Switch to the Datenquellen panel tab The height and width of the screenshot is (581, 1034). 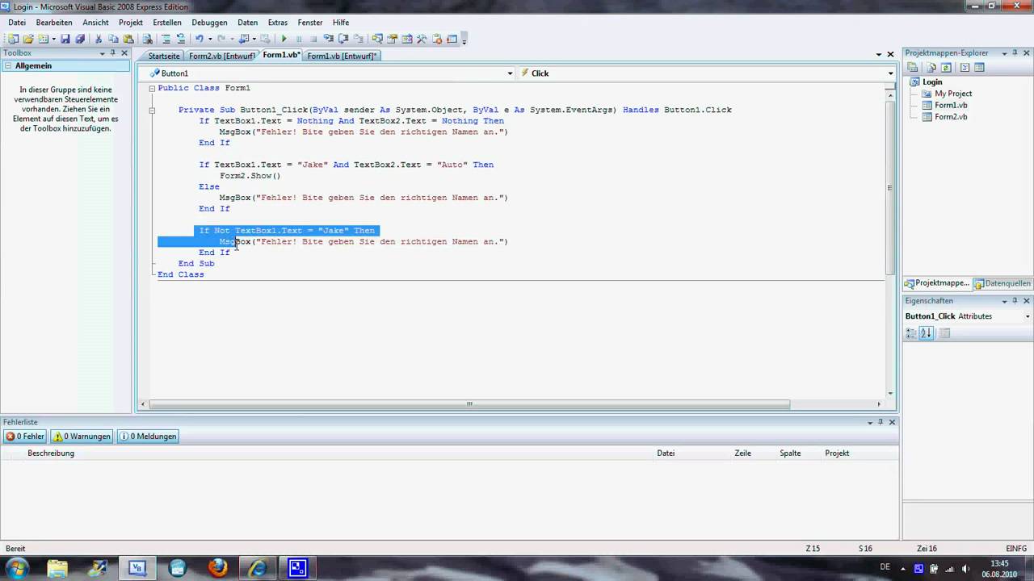coord(1002,283)
